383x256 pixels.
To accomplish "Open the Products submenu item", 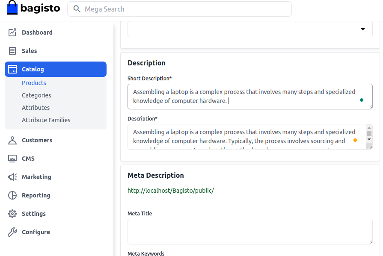I will click(x=34, y=83).
